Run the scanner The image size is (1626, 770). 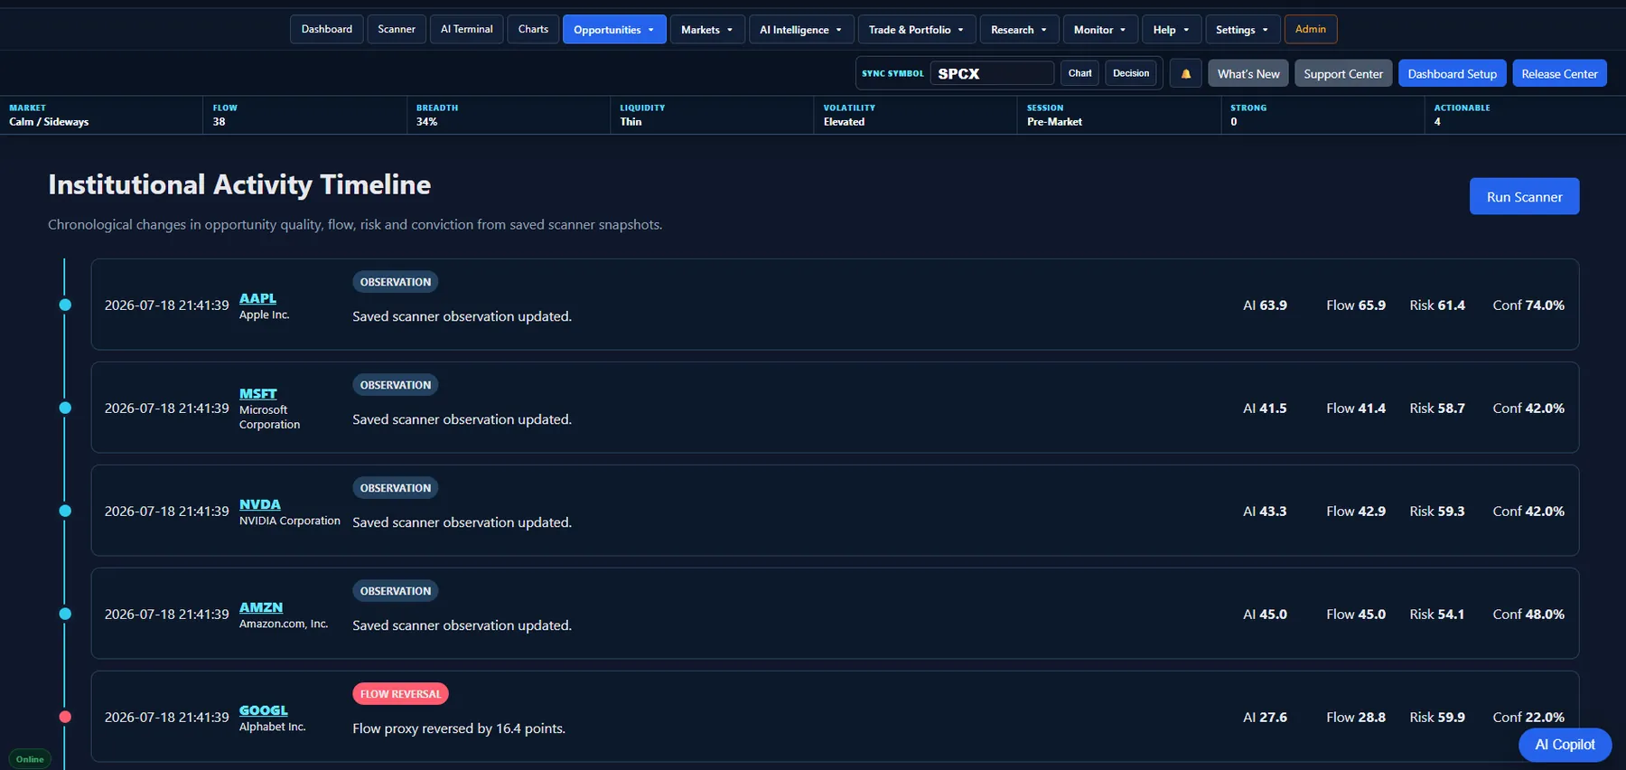point(1524,196)
